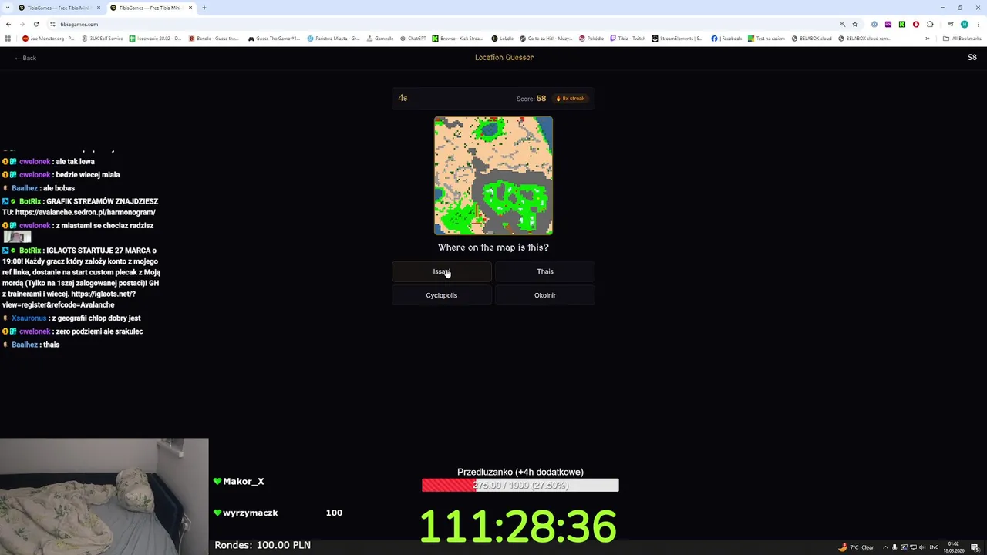The height and width of the screenshot is (555, 987).
Task: Open the All Bookmarks folder
Action: pyautogui.click(x=962, y=38)
